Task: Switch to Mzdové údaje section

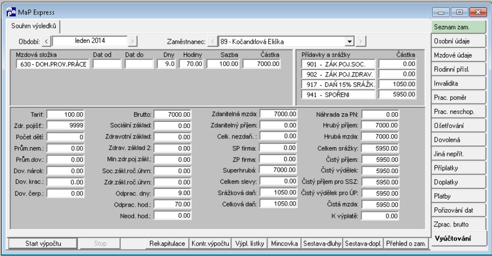Action: pos(458,55)
